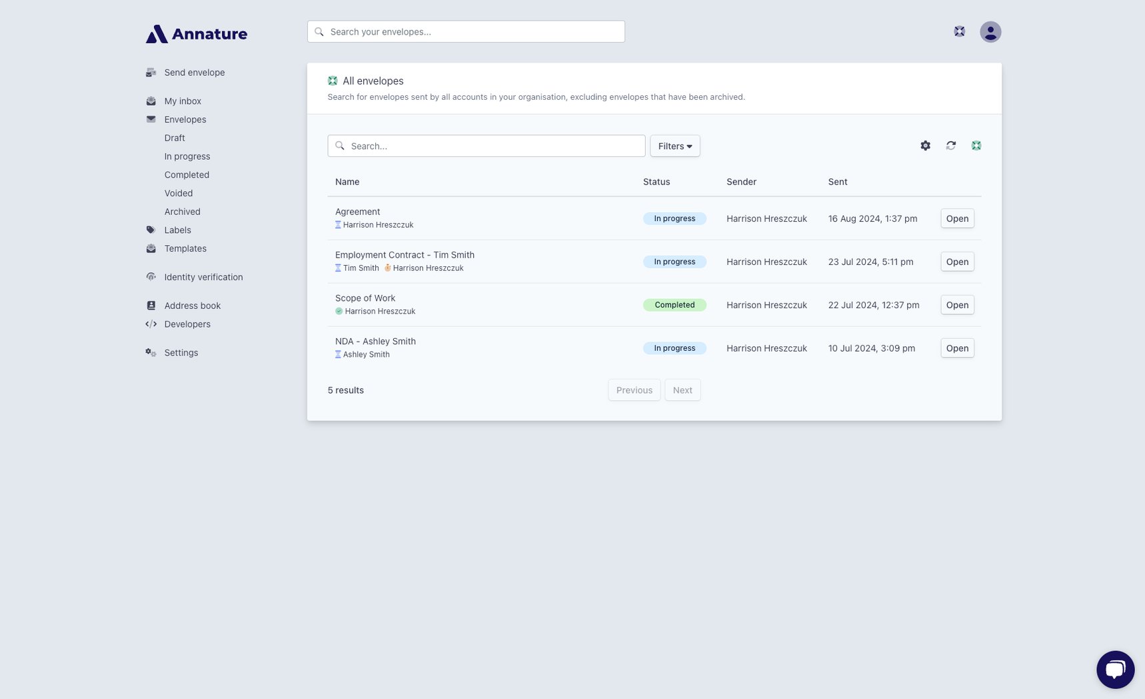The height and width of the screenshot is (699, 1145).
Task: Focus the Search your envelopes field
Action: [x=466, y=32]
